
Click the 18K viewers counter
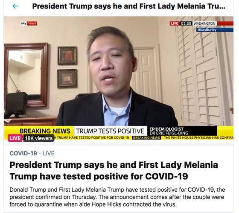coord(39,138)
